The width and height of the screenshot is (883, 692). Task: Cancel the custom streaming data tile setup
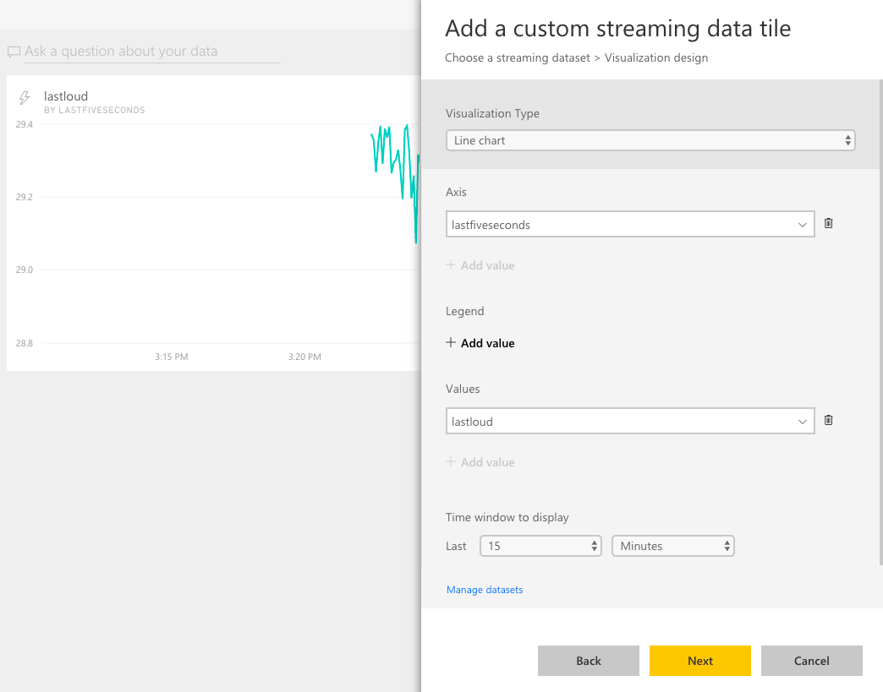point(811,661)
